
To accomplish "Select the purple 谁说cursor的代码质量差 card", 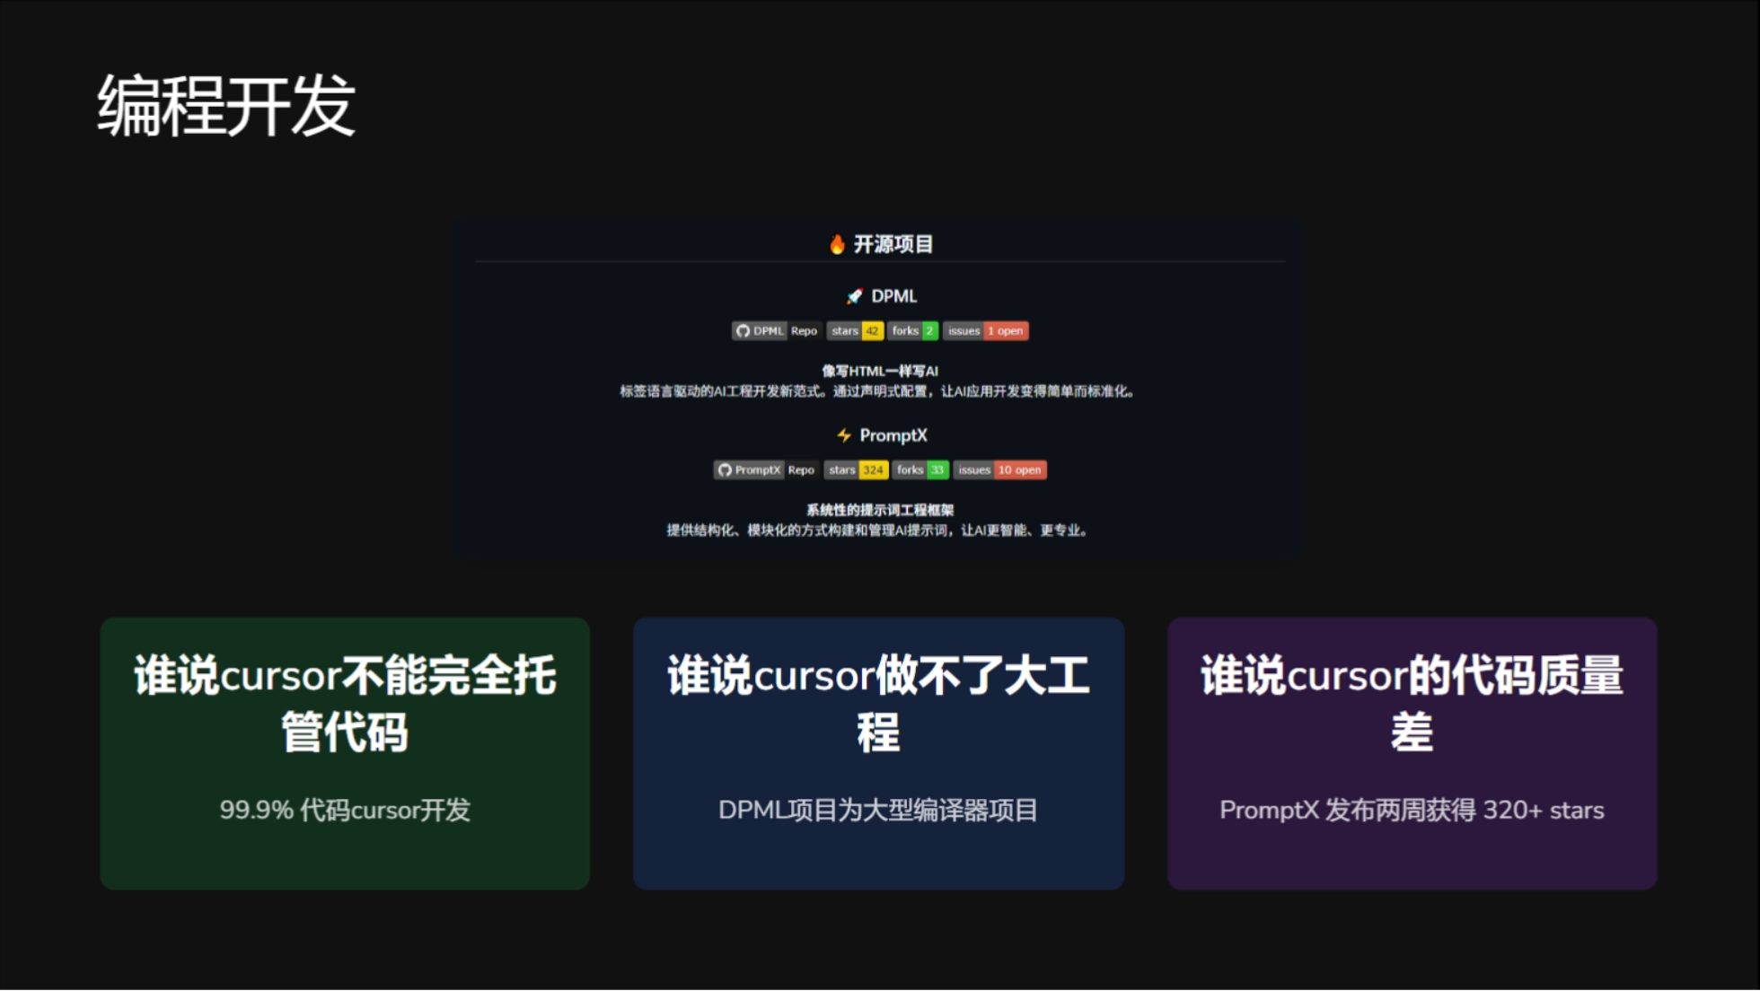I will click(x=1412, y=753).
